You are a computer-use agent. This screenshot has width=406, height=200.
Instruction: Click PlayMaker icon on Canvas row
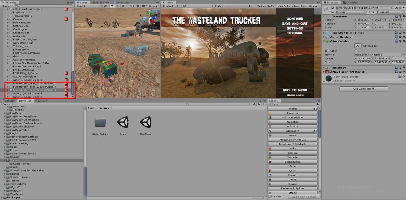(66, 19)
